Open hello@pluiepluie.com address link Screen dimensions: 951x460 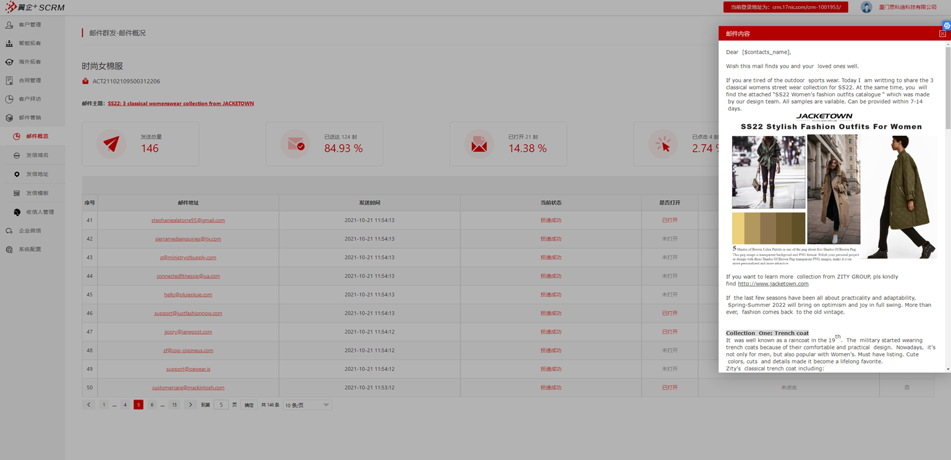click(x=188, y=295)
